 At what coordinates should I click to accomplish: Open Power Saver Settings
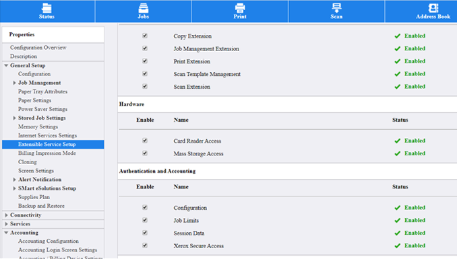pyautogui.click(x=43, y=109)
